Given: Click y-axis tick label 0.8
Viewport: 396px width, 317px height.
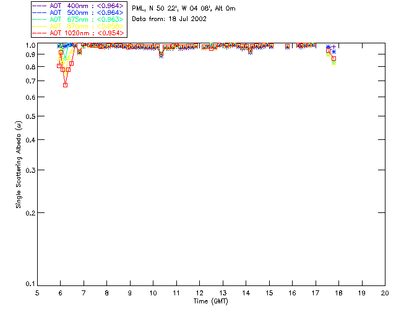Looking at the screenshot, I should tap(30, 67).
